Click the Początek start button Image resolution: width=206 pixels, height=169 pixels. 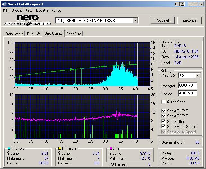click(163, 20)
